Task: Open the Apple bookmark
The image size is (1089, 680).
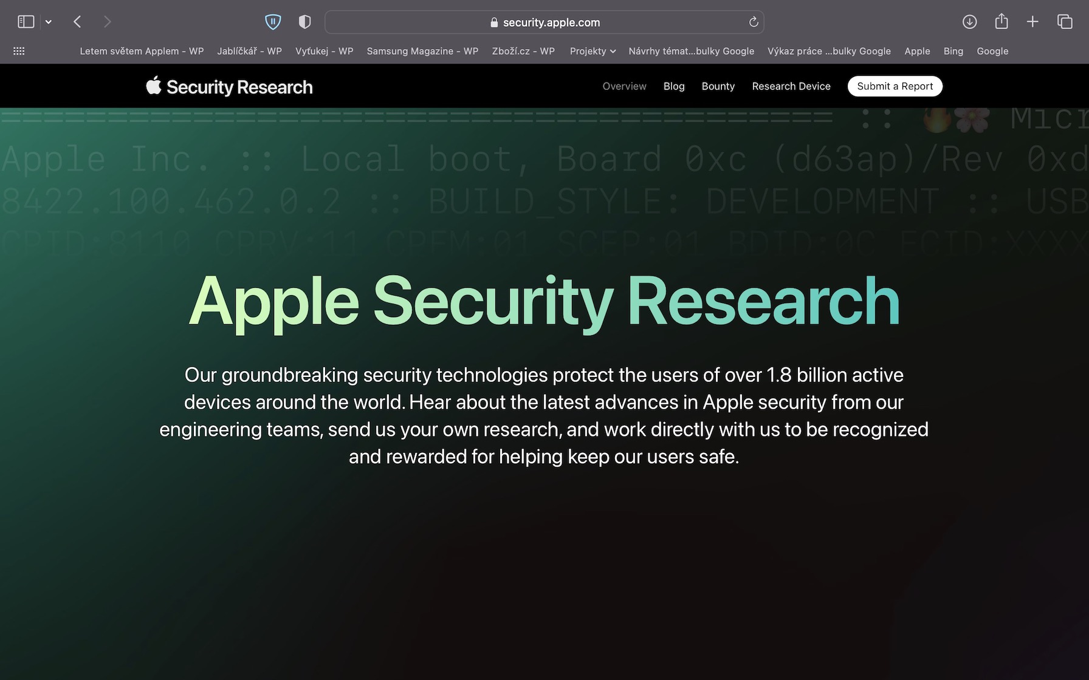Action: (x=917, y=51)
